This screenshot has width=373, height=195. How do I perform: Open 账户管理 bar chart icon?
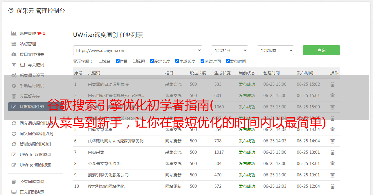pyautogui.click(x=14, y=33)
